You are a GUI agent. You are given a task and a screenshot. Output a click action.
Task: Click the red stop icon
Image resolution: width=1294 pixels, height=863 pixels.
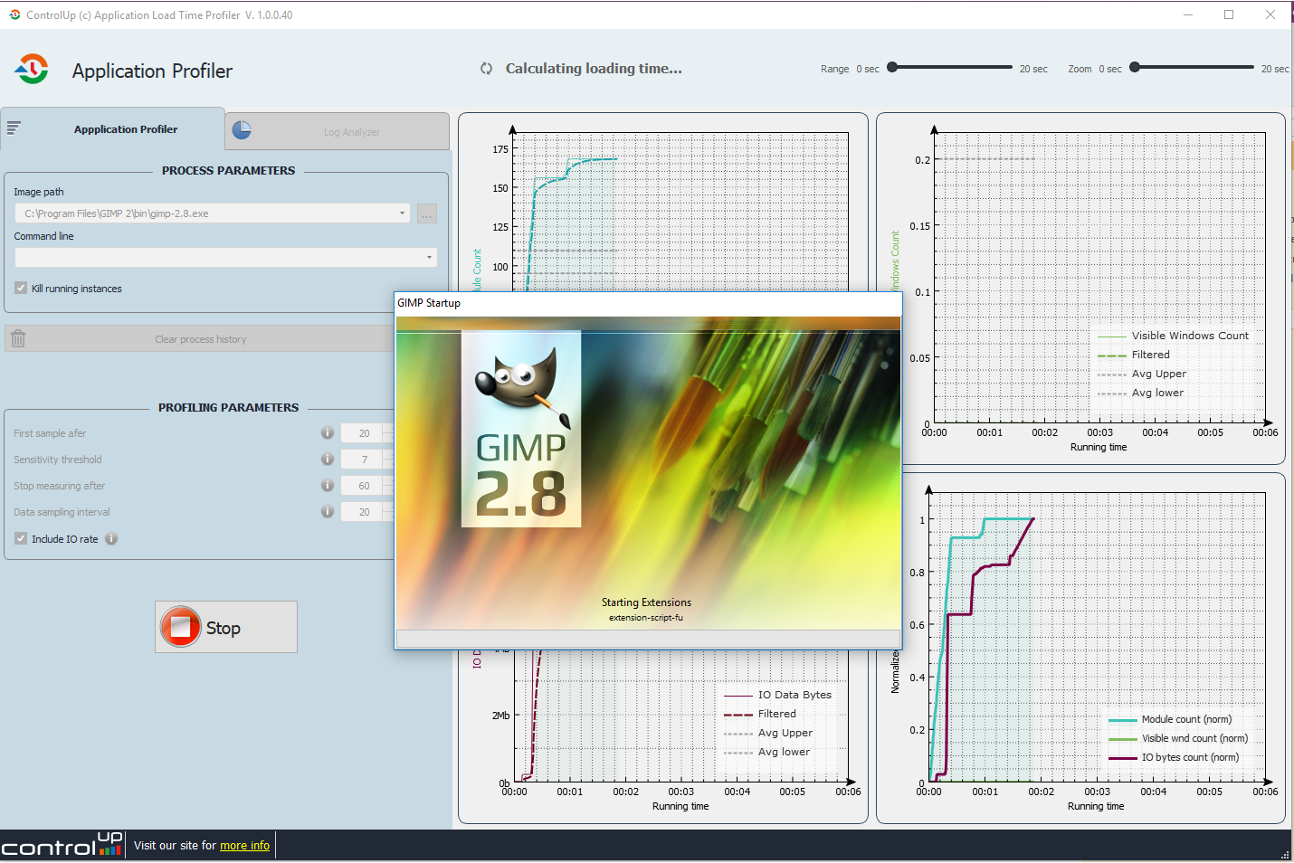click(180, 627)
